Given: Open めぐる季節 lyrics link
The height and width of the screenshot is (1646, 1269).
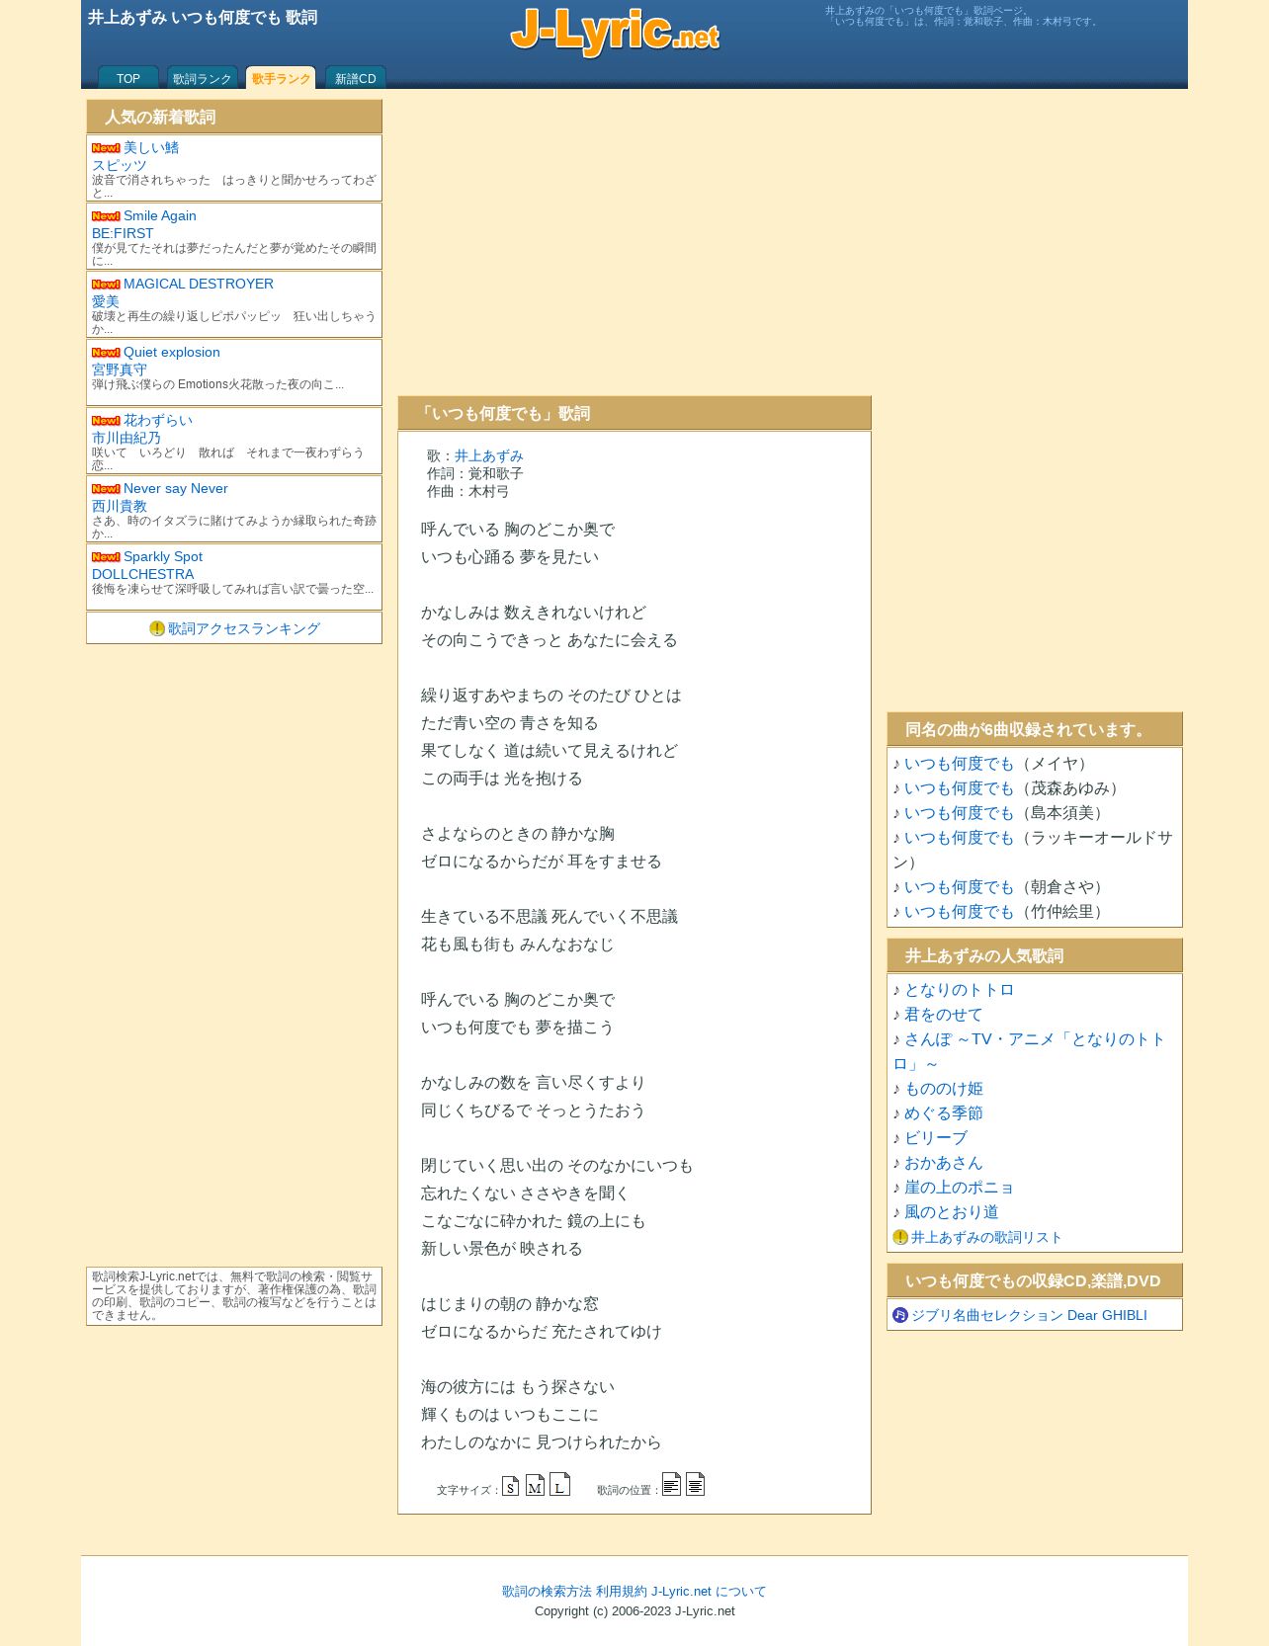Looking at the screenshot, I should coord(944,1113).
